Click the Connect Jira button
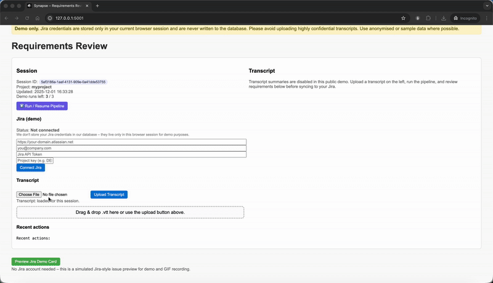The width and height of the screenshot is (493, 283). [30, 168]
